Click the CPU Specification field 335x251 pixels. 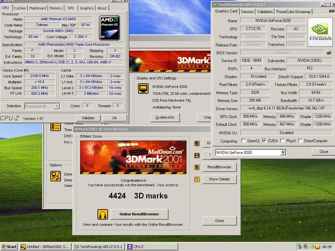click(74, 44)
